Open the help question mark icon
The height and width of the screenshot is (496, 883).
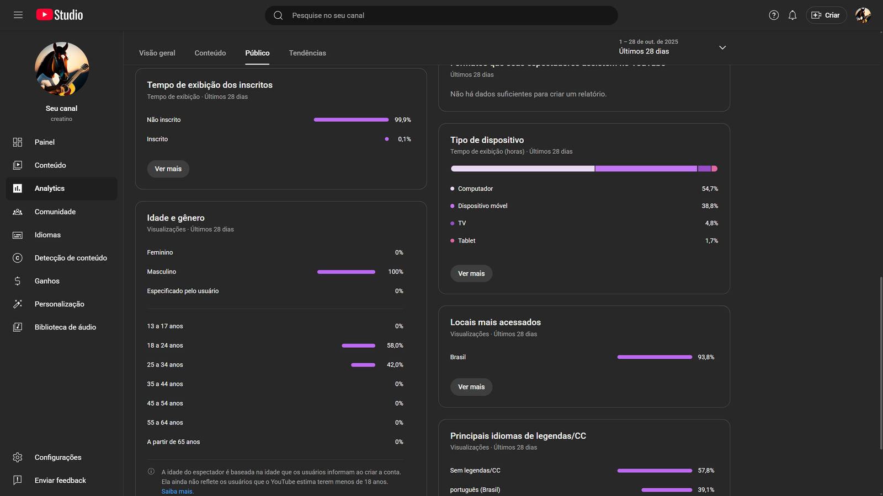click(774, 15)
